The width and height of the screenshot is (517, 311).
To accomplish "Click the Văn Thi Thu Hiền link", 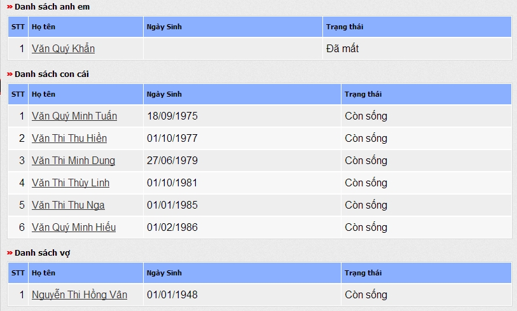I will tap(69, 138).
